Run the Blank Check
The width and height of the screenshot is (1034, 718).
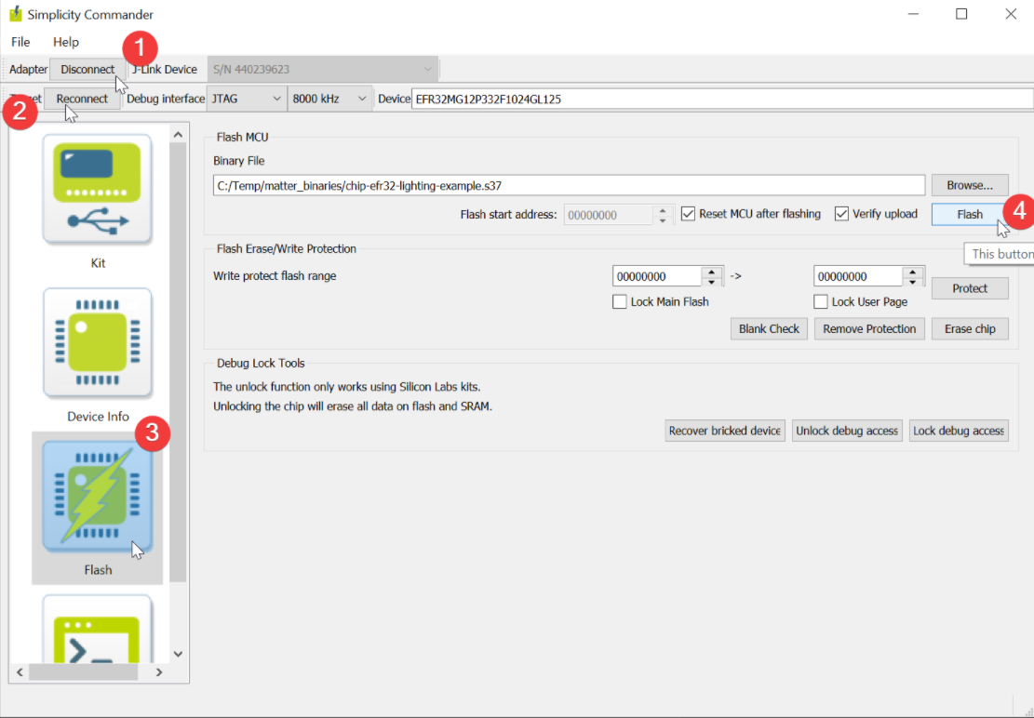tap(769, 328)
